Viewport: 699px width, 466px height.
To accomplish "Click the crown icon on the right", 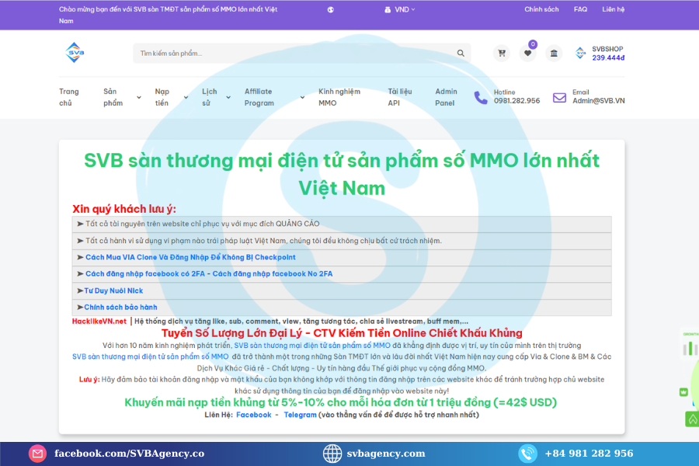I will tap(683, 391).
